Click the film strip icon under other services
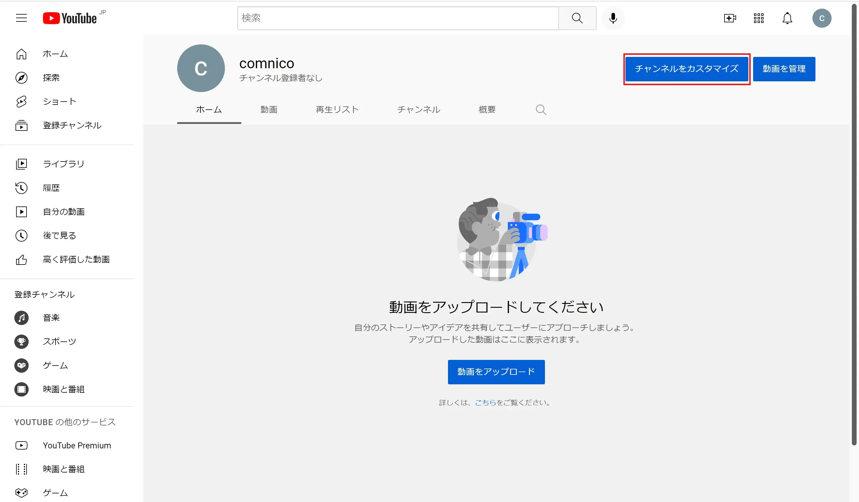 [x=21, y=469]
